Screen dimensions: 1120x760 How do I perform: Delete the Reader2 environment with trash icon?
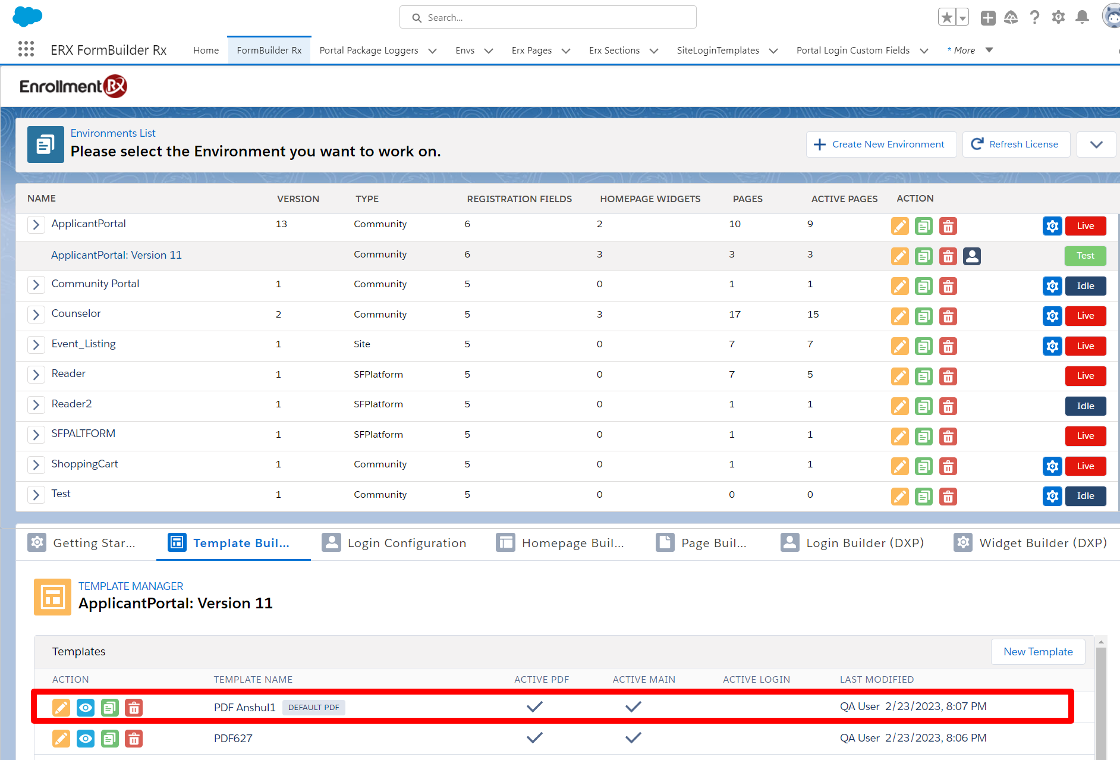pos(948,407)
